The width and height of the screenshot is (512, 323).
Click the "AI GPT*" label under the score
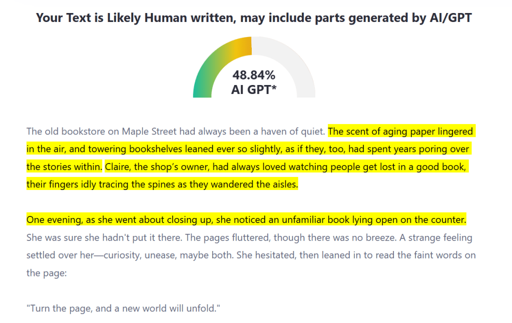pyautogui.click(x=254, y=89)
